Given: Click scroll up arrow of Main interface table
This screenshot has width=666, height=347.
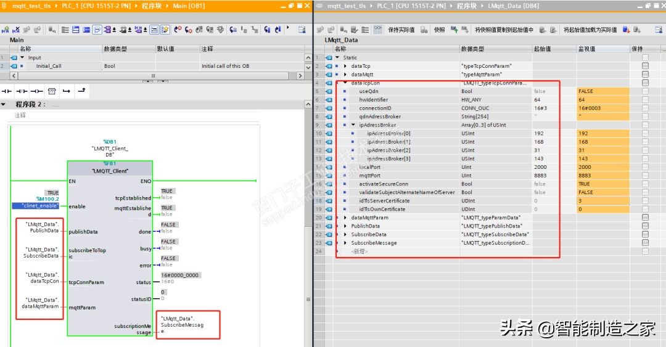Looking at the screenshot, I should pyautogui.click(x=308, y=57).
